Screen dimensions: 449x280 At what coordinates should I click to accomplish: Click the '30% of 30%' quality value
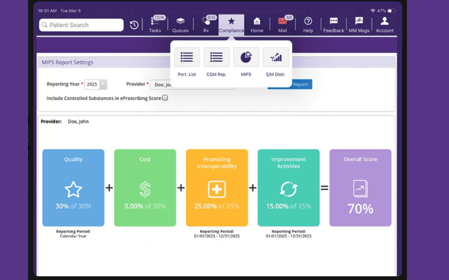(74, 206)
